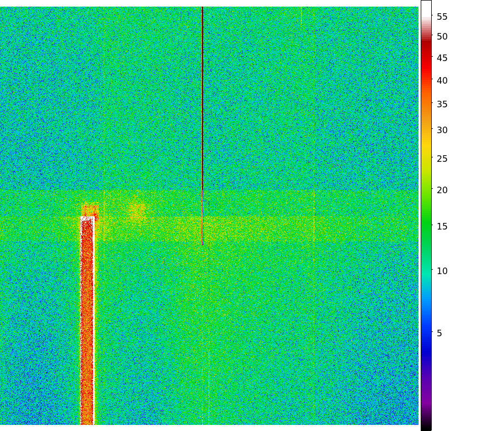Click the 20 colorbar tick label

tap(442, 190)
